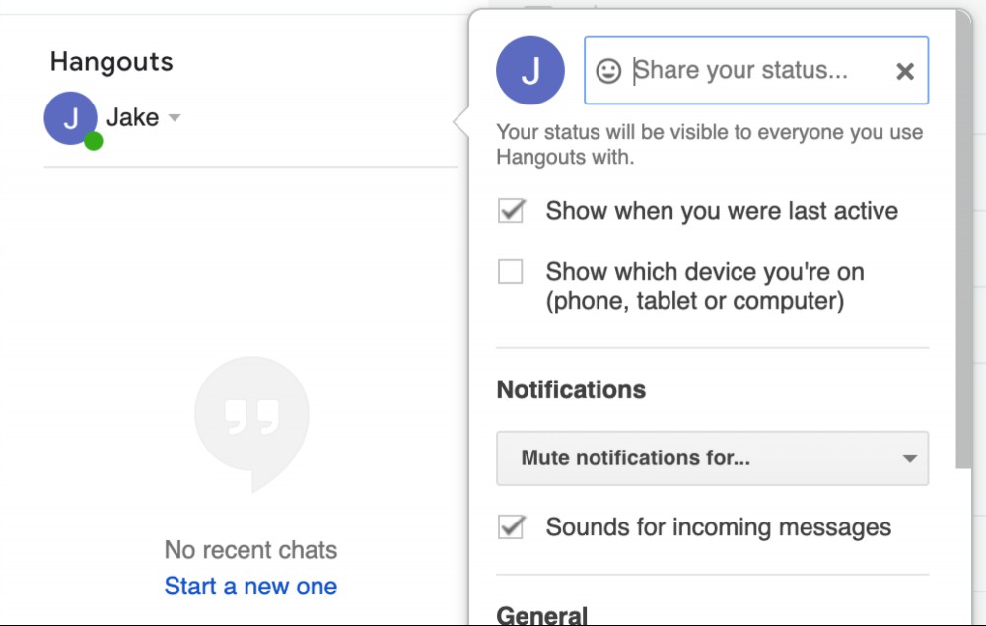Expand the dropdown arrow next to Jake
The image size is (986, 626).
(x=175, y=117)
